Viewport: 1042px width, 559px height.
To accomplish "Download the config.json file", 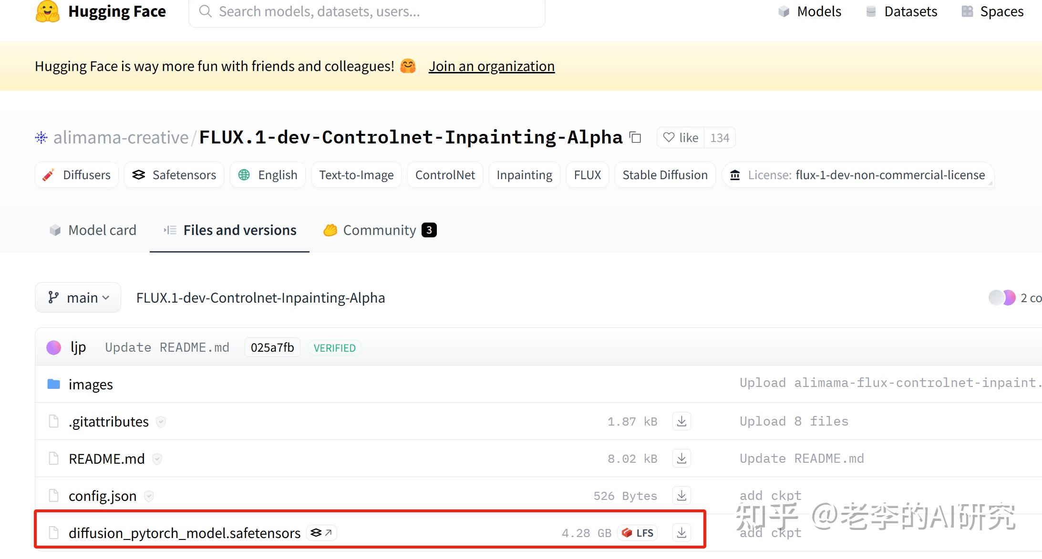I will click(681, 496).
